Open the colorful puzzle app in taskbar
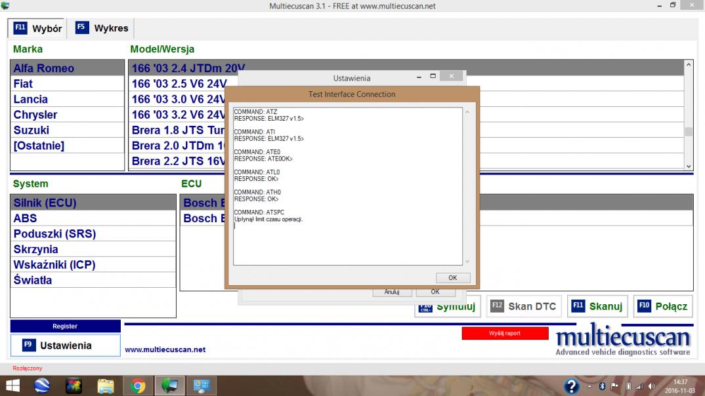The image size is (705, 396). click(74, 386)
